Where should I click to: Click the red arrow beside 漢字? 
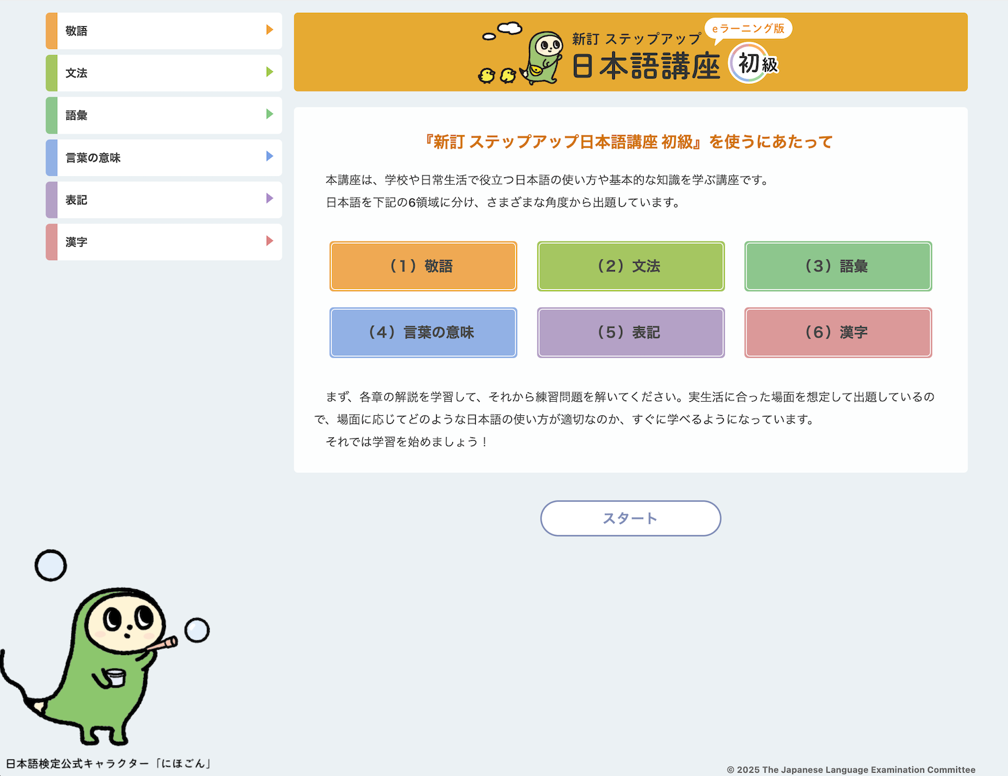[269, 241]
